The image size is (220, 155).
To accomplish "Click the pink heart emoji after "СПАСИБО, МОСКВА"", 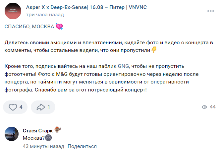I will pyautogui.click(x=59, y=27).
